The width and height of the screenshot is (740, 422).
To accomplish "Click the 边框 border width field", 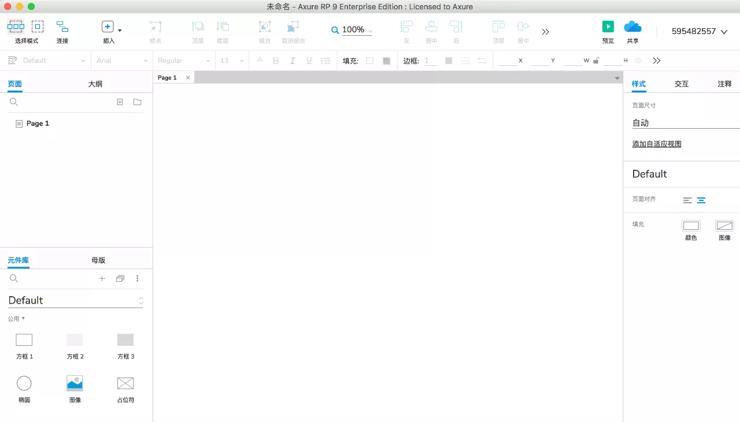I will 431,61.
